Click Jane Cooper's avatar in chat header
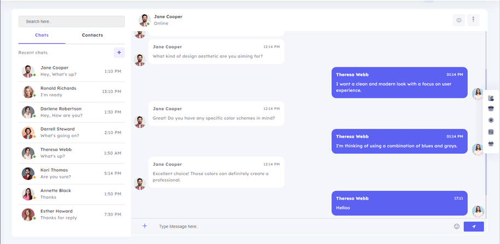 (x=144, y=20)
